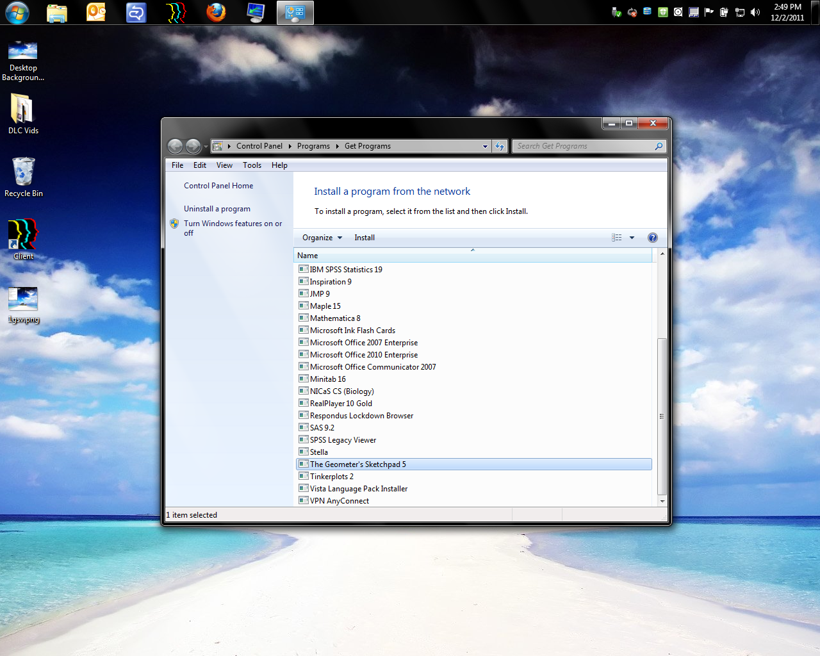Open Firefox from the taskbar

point(216,13)
